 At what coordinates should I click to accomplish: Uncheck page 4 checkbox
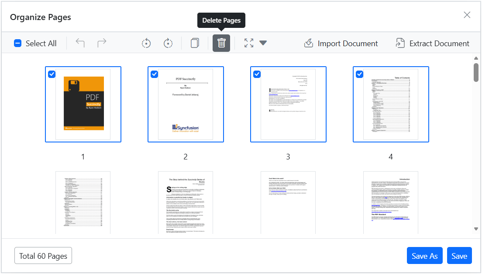(359, 74)
